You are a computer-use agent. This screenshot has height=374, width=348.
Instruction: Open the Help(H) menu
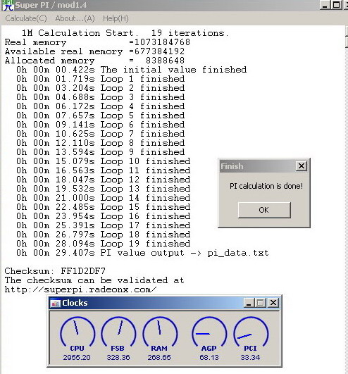(116, 18)
